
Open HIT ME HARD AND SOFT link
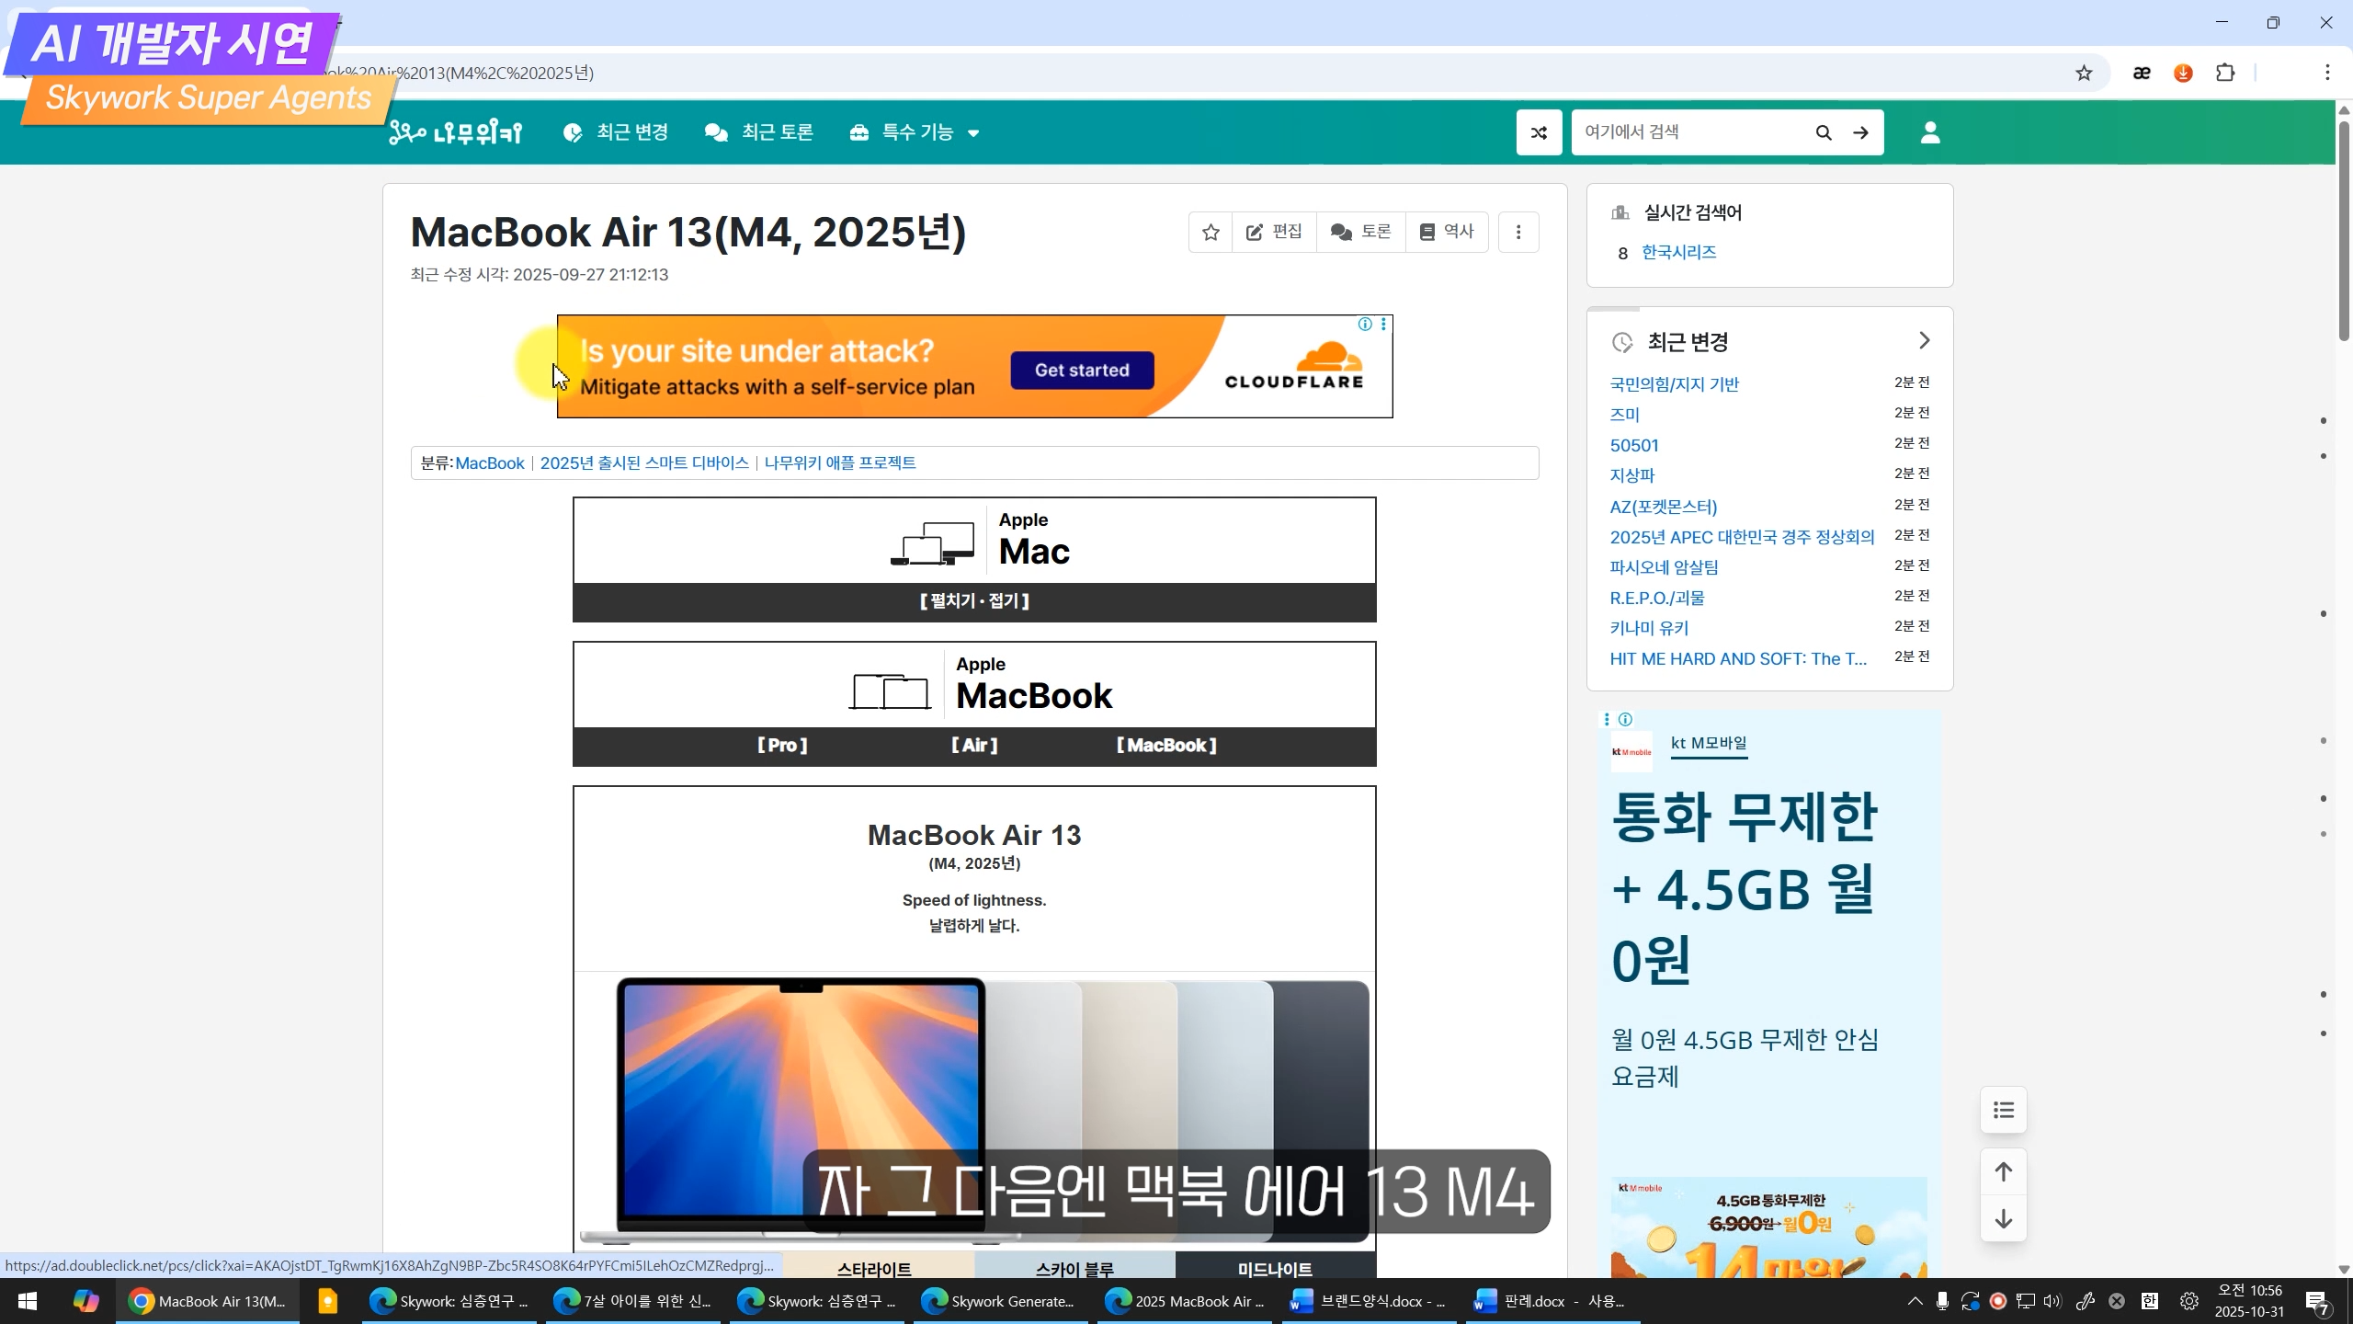point(1738,658)
